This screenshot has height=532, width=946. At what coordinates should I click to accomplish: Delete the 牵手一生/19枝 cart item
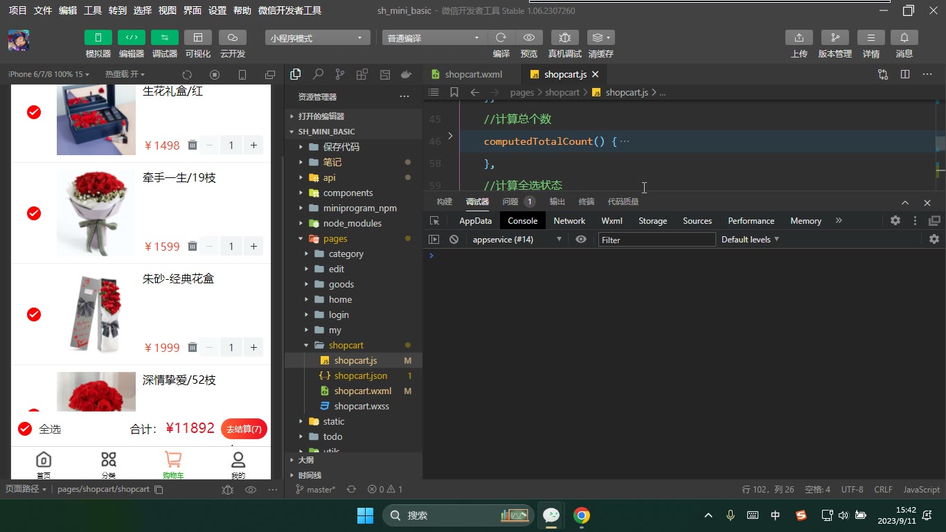tap(193, 246)
